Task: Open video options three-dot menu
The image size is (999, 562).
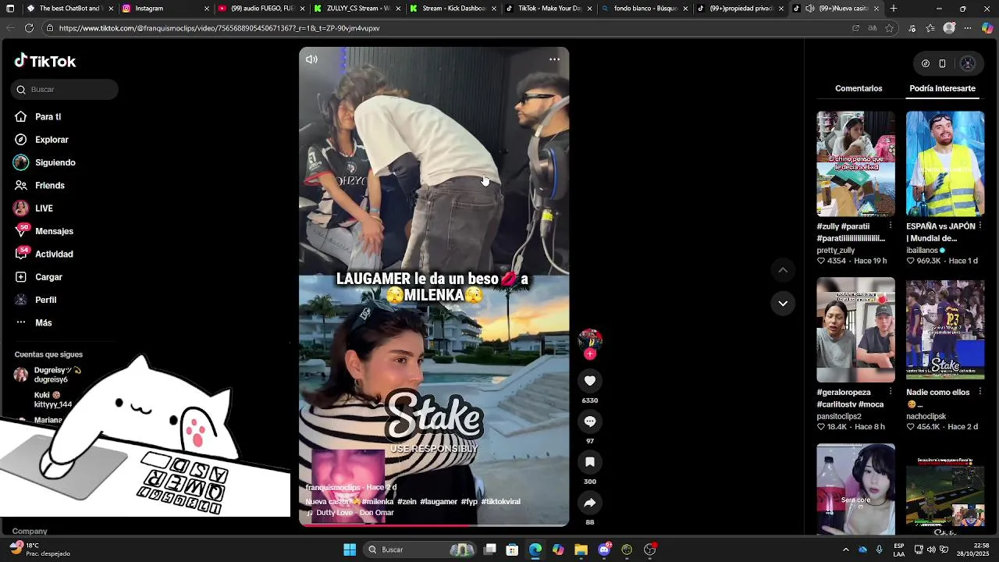Action: click(x=554, y=59)
